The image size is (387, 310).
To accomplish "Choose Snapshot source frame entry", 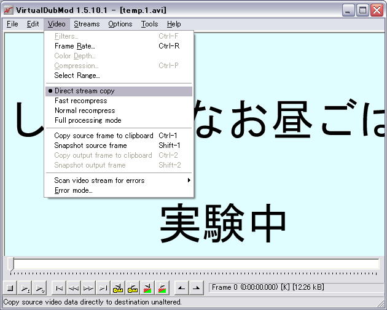I will click(x=119, y=145).
